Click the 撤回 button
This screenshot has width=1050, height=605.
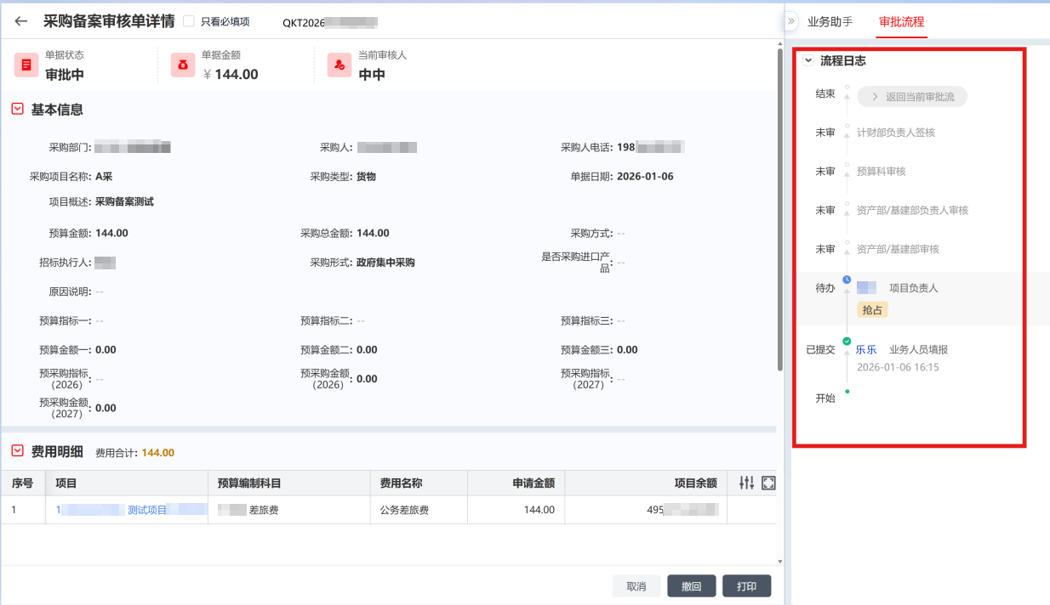[691, 586]
